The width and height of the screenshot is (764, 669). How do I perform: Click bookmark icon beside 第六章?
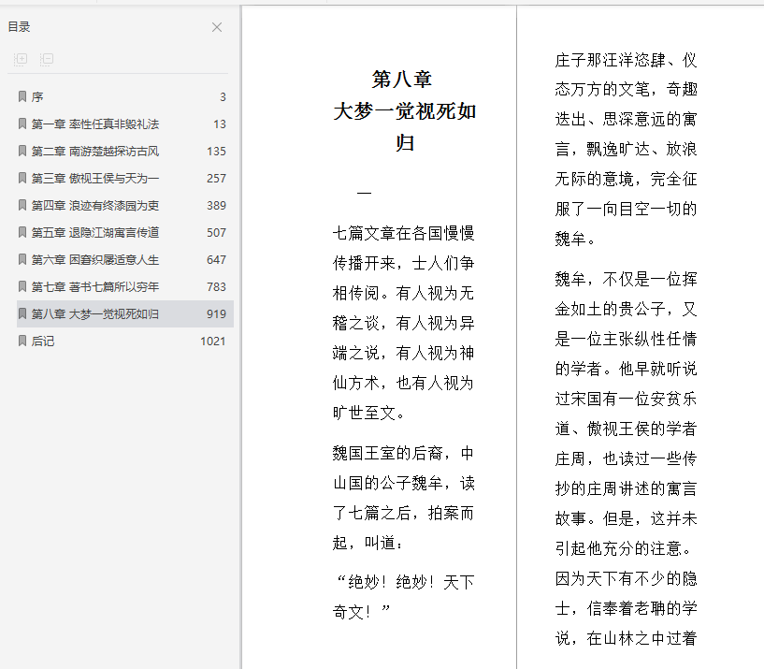(x=22, y=259)
